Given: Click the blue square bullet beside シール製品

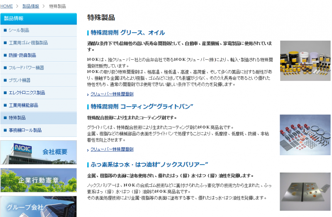Looking at the screenshot, I should pos(5,30).
